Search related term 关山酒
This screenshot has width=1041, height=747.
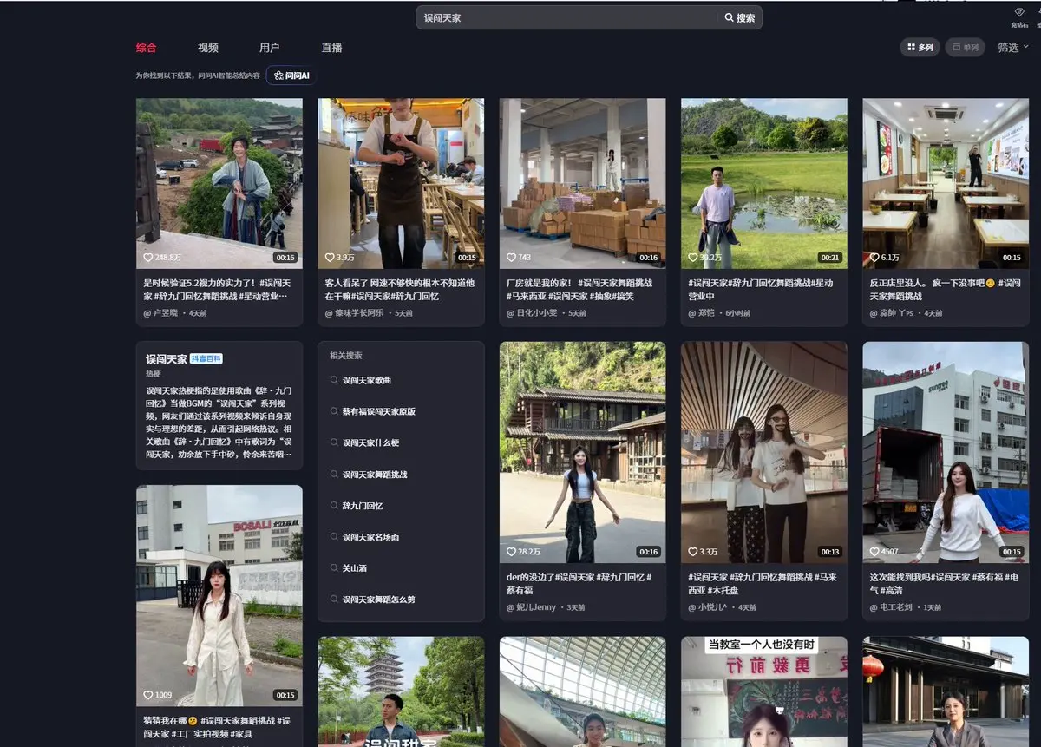[x=354, y=568]
